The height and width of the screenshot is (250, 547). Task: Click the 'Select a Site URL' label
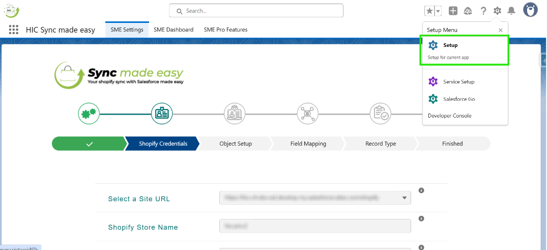pos(139,199)
